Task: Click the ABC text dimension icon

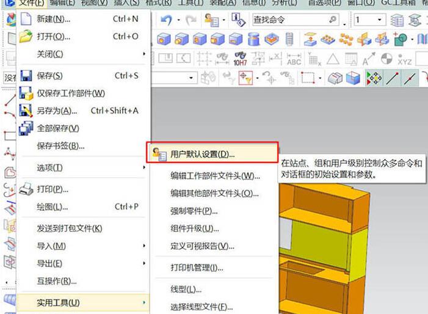Action: point(294,59)
